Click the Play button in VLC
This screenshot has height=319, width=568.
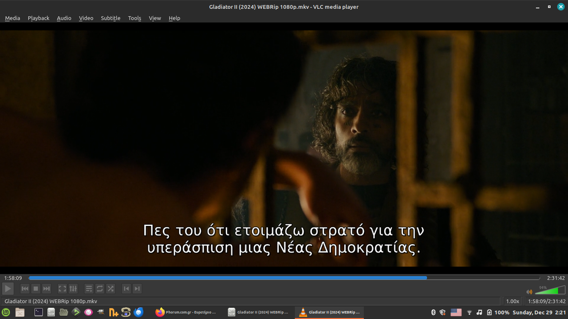[x=8, y=289]
